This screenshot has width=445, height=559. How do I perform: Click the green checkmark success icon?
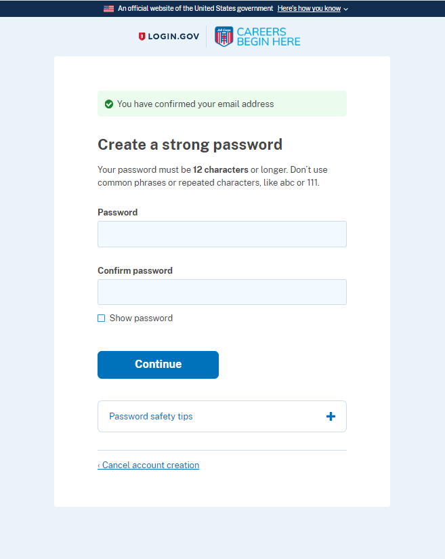[x=109, y=104]
